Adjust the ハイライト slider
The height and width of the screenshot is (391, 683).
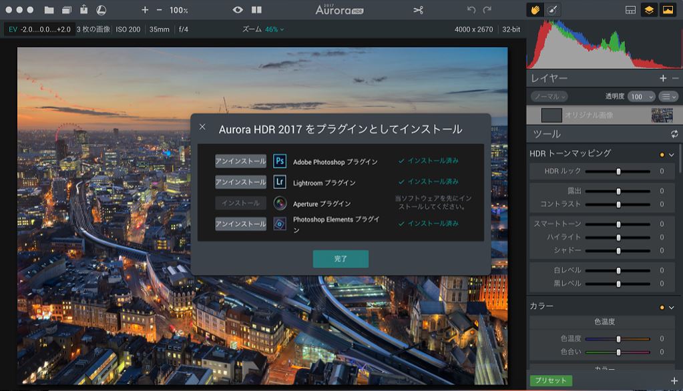coord(618,238)
